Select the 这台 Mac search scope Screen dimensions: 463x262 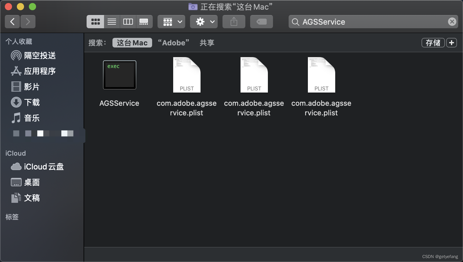pos(132,43)
